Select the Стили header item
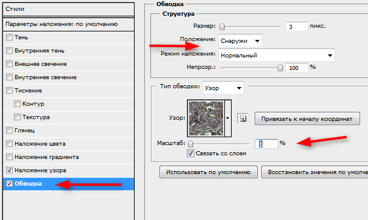This screenshot has width=368, height=220. (x=69, y=9)
